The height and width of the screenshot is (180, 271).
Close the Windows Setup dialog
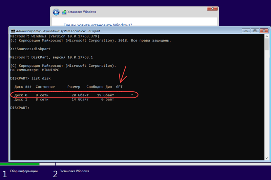[x=212, y=8]
